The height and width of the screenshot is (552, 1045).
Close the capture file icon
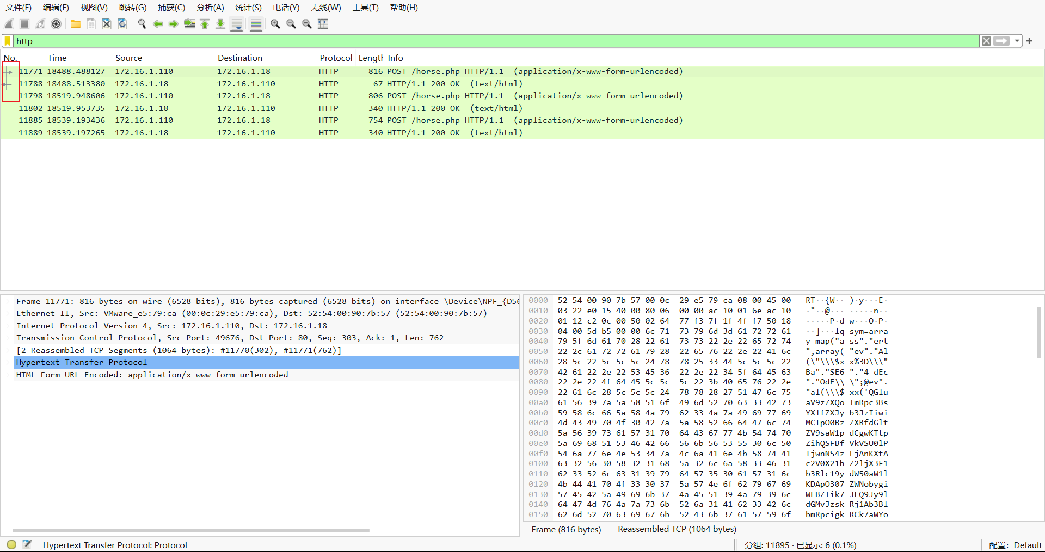(x=107, y=24)
